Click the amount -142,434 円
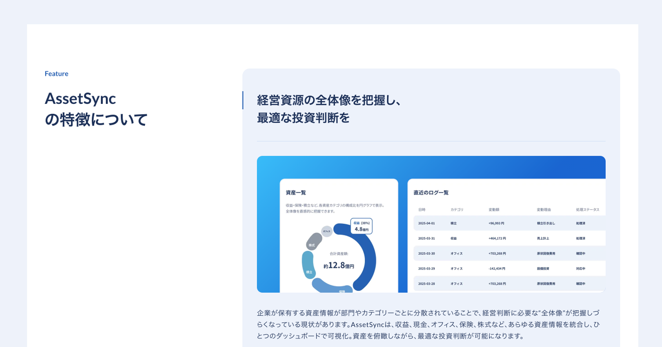662x347 pixels. pos(497,268)
